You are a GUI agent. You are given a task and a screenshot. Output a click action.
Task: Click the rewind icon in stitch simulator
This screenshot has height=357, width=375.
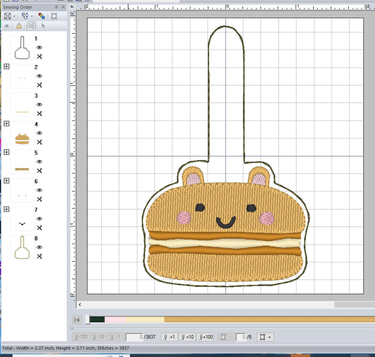tap(77, 320)
